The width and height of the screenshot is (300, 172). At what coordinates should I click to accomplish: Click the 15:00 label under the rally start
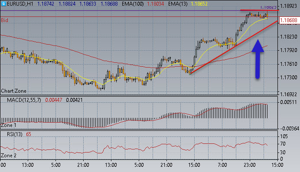pos(194,165)
